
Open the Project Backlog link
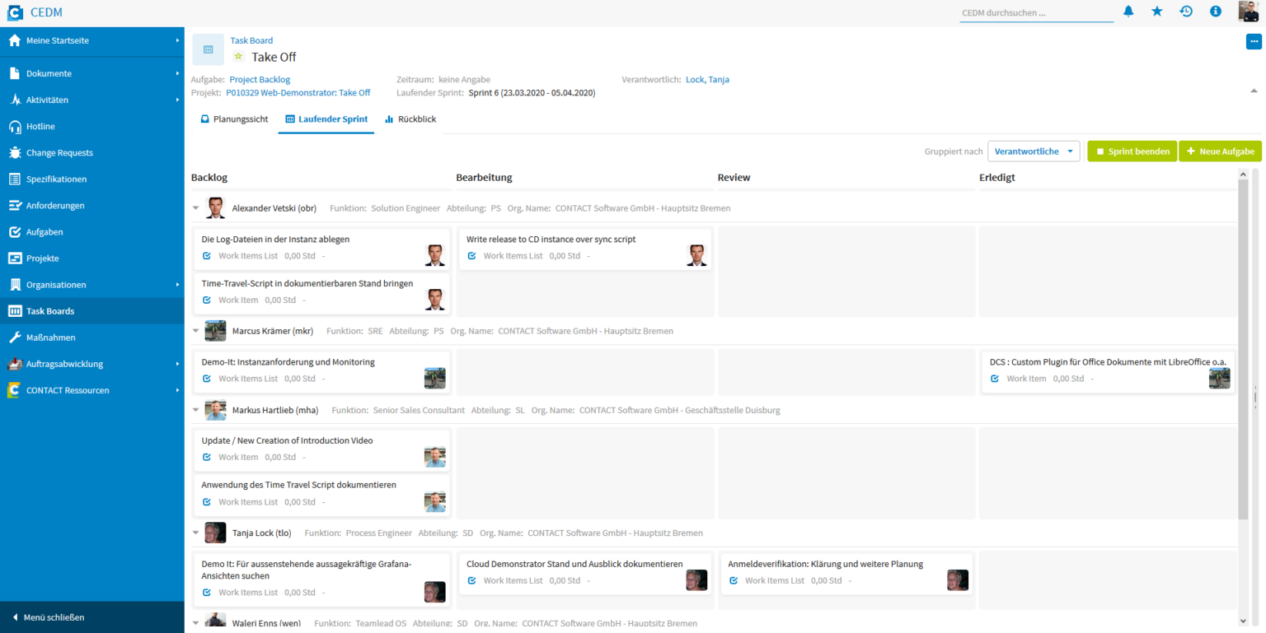260,79
